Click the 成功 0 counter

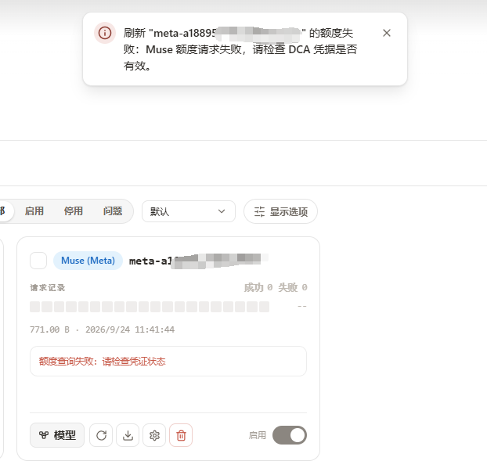coord(258,287)
